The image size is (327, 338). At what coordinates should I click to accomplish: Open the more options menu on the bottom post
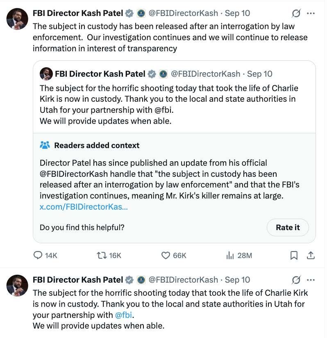[311, 279]
